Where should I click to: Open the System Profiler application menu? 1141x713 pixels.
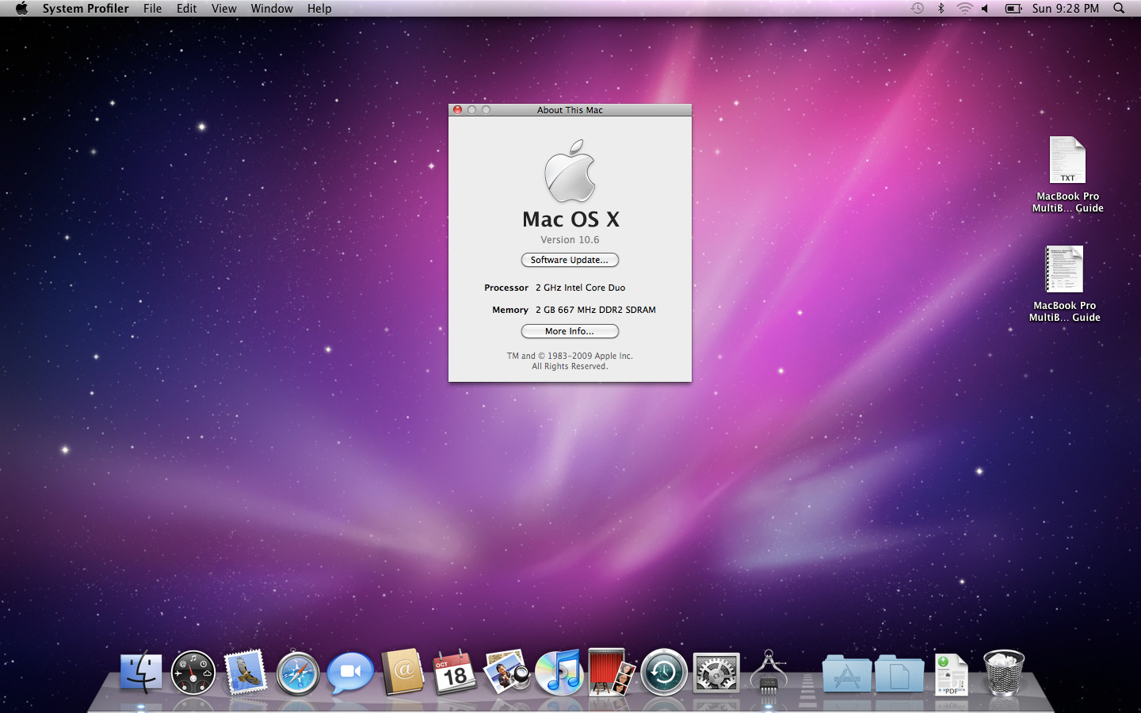tap(86, 9)
